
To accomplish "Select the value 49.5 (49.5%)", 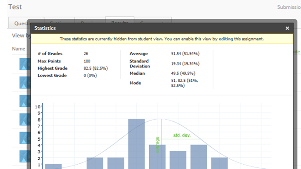I will 183,73.
